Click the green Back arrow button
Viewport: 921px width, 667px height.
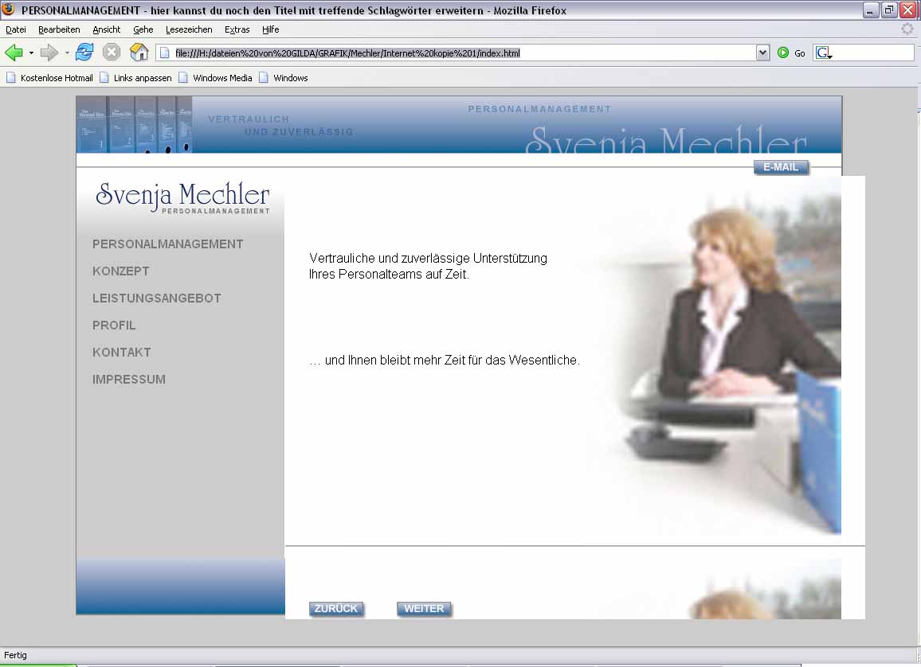14,53
